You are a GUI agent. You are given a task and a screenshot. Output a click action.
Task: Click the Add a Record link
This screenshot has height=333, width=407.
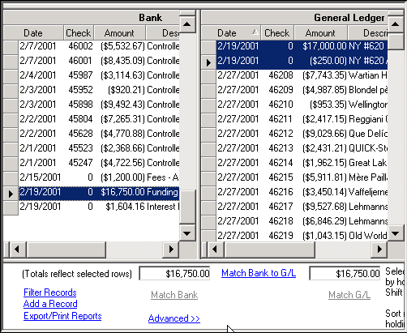pos(50,304)
